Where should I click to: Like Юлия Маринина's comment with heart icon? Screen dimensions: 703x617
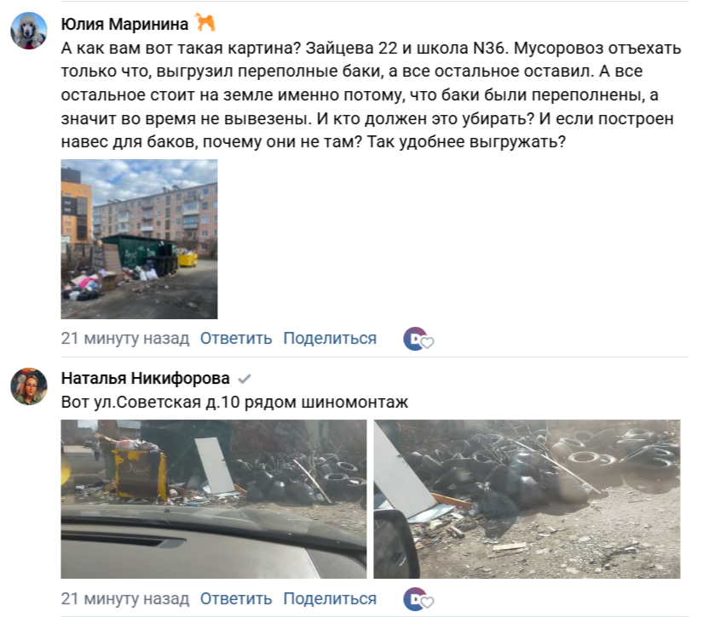[x=427, y=342]
